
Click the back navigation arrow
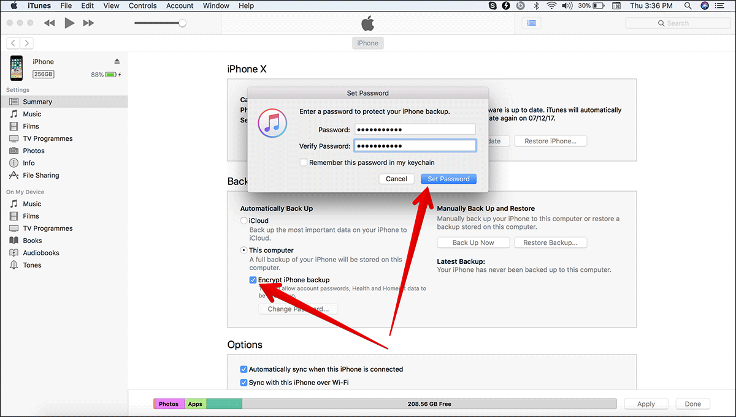point(13,43)
